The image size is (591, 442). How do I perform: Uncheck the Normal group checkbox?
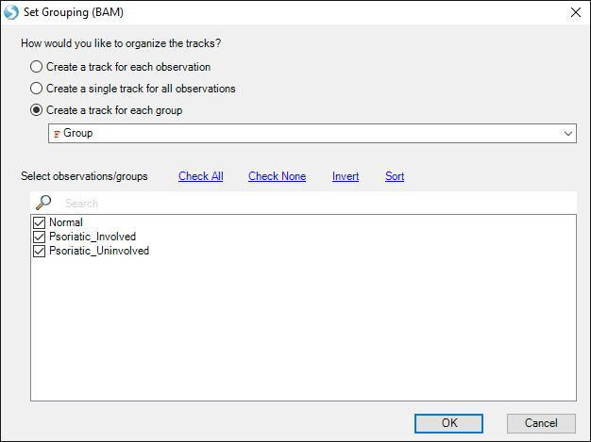point(40,222)
